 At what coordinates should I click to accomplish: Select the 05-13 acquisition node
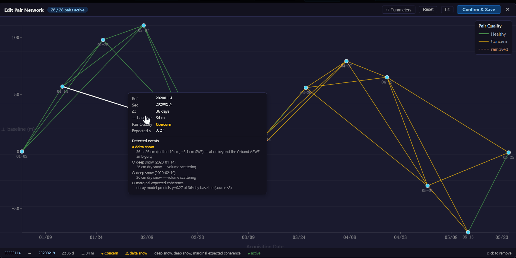click(468, 232)
